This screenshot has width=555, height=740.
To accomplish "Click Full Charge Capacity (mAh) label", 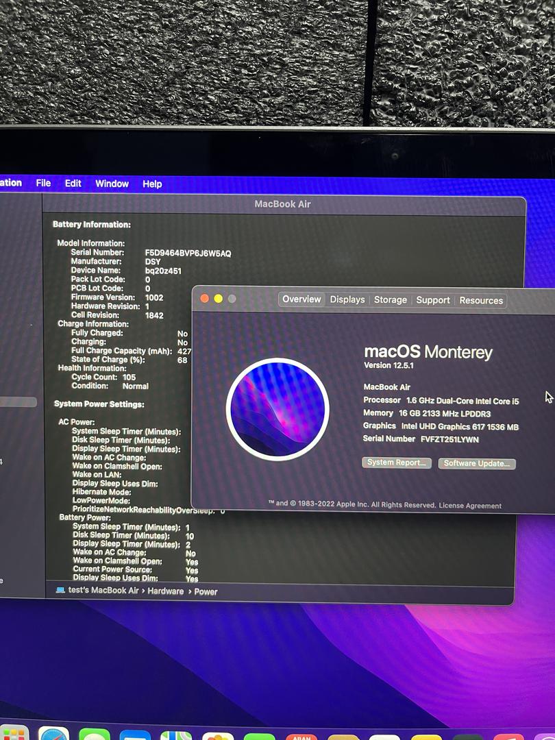I will 122,351.
